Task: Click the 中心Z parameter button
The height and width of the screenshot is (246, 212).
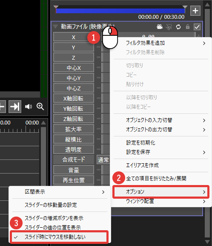Action: tap(74, 88)
